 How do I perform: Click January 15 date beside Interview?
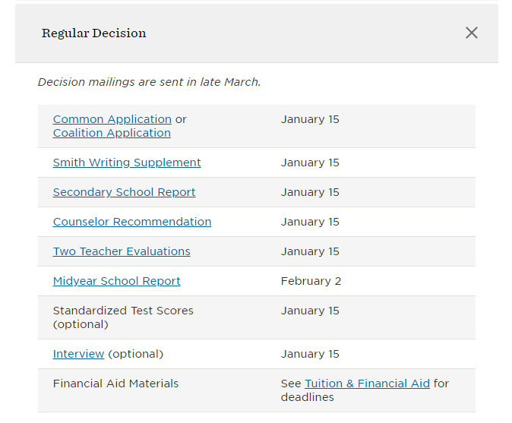310,354
